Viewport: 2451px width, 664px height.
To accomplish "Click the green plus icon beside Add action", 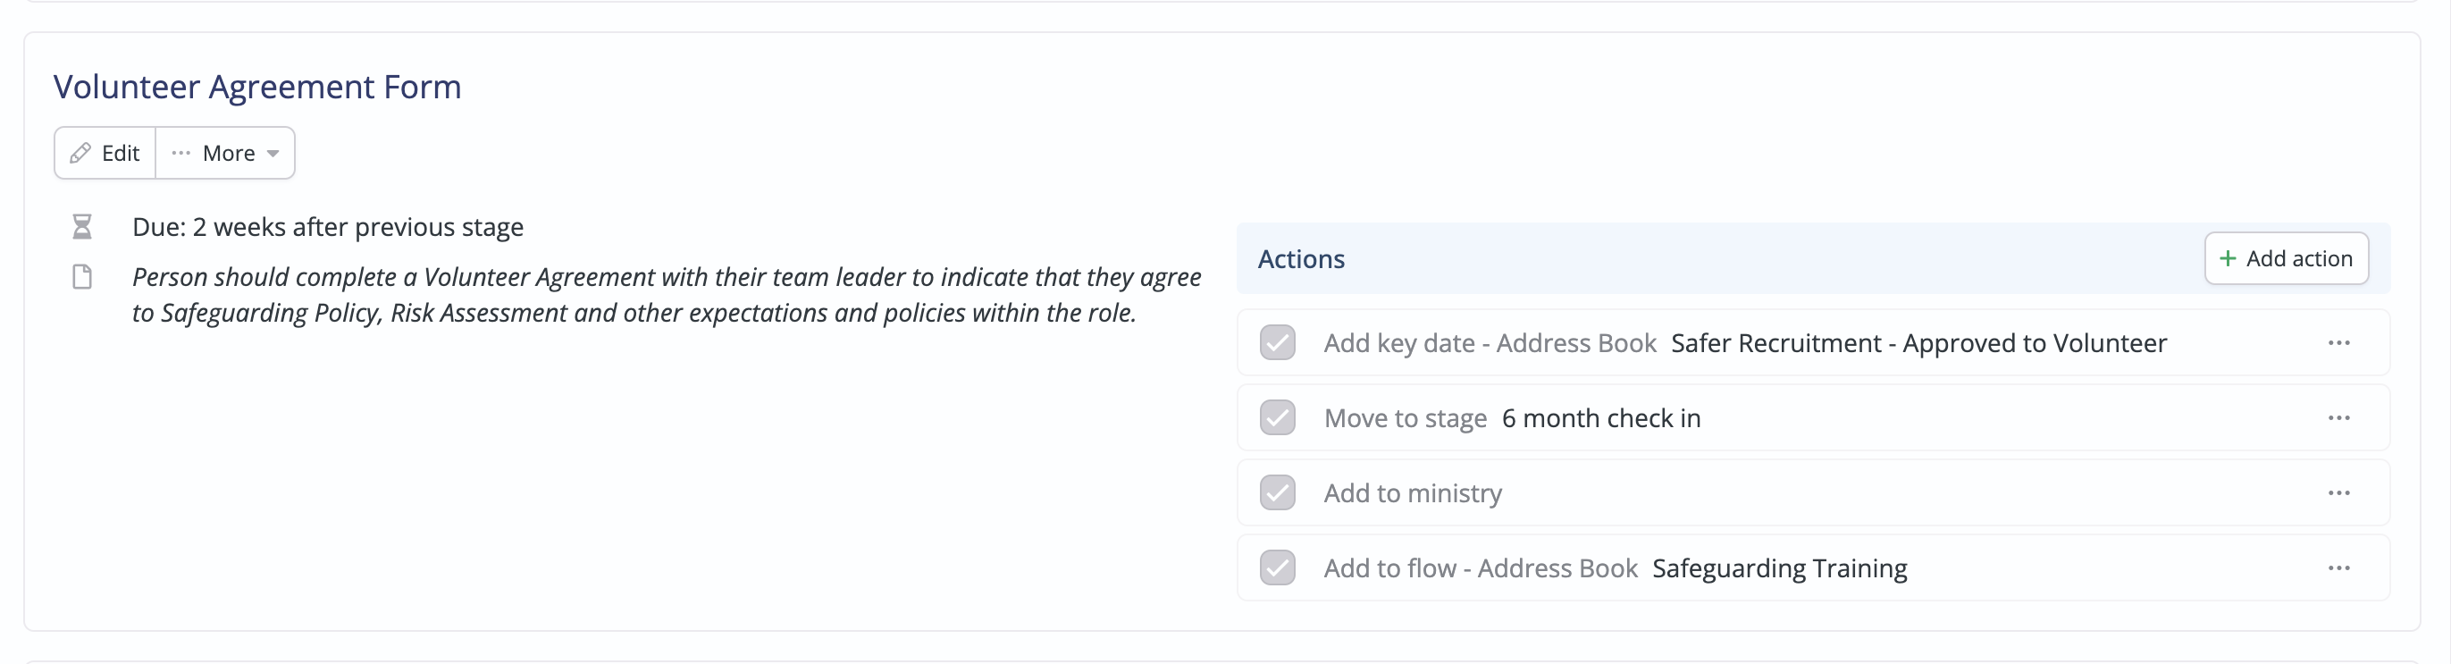I will coord(2228,259).
